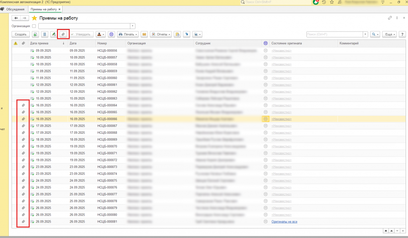Open the <Неизвестно> link in row НСЦБ-000080
This screenshot has height=238, width=408.
(281, 215)
